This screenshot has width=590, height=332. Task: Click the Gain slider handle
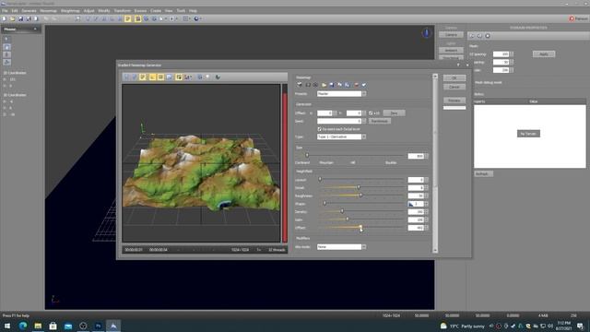point(348,219)
